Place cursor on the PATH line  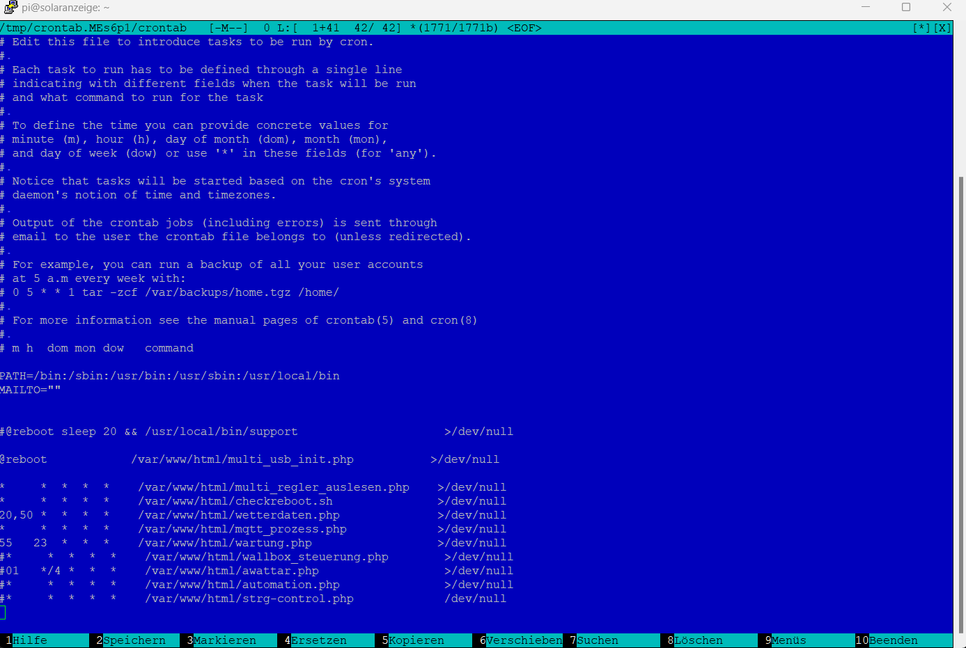[x=170, y=376]
